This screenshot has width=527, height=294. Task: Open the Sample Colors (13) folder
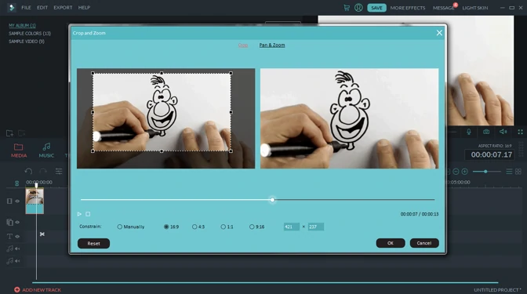[30, 33]
